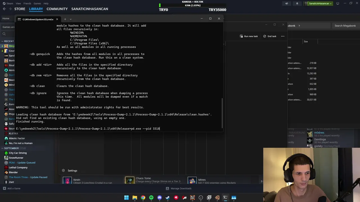Switch to Steam via taskbar icon
Screen dimensions: 360x202
168,198
